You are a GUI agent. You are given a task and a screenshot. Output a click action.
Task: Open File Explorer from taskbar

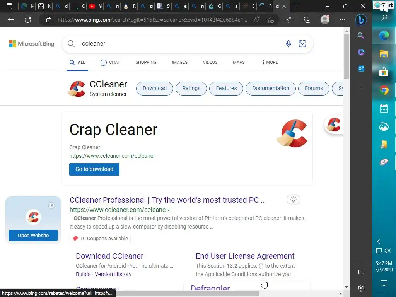coord(384,54)
